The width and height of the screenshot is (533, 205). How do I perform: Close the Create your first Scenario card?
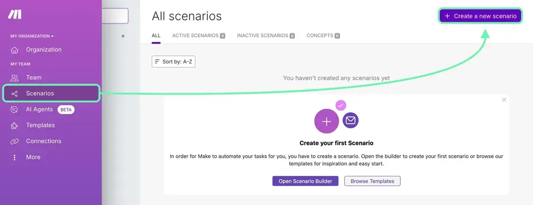point(504,100)
